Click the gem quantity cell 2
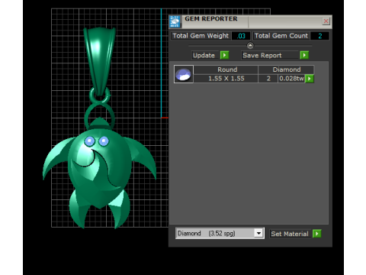This screenshot has width=366, height=275. click(268, 79)
